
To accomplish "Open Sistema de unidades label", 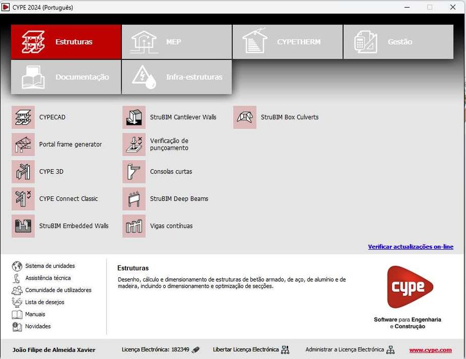I will 50,266.
